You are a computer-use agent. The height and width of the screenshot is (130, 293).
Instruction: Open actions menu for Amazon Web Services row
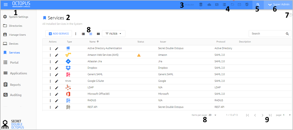tap(50, 55)
